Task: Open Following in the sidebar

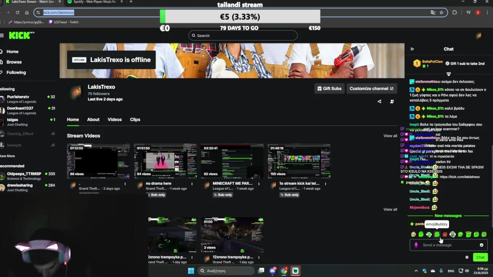Action: pos(13,72)
